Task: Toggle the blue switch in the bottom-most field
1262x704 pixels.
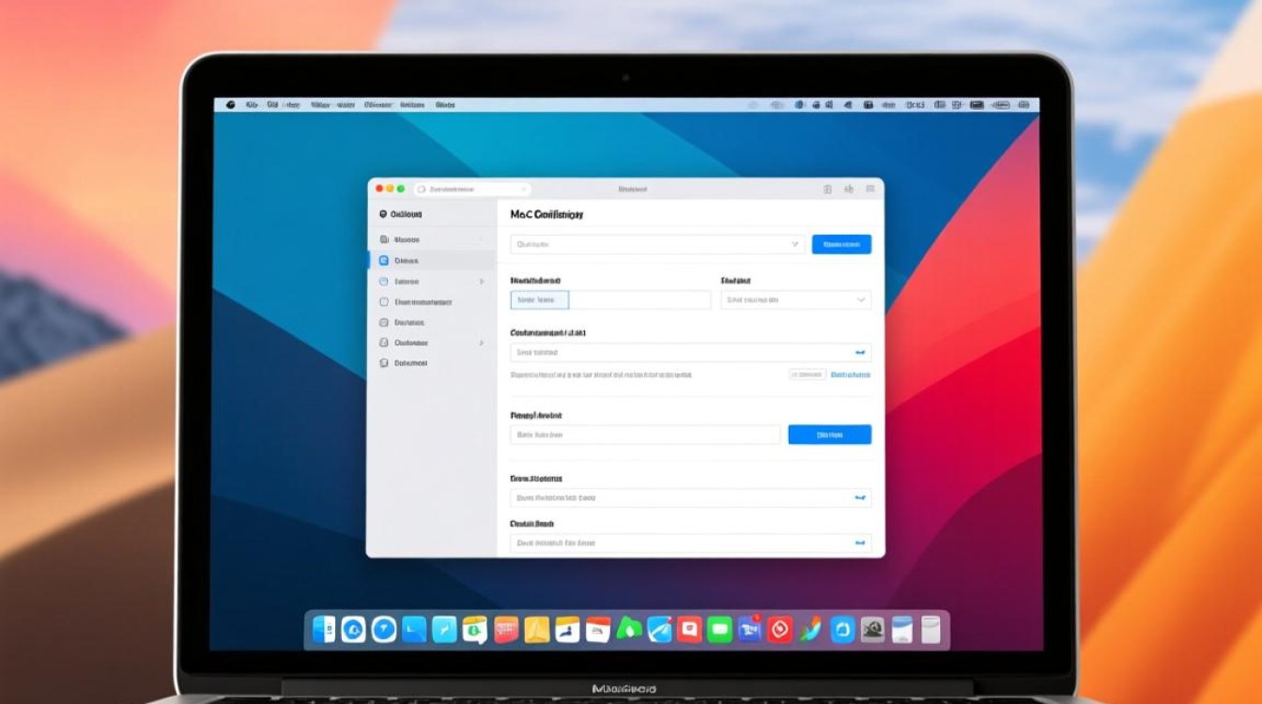Action: (x=859, y=543)
